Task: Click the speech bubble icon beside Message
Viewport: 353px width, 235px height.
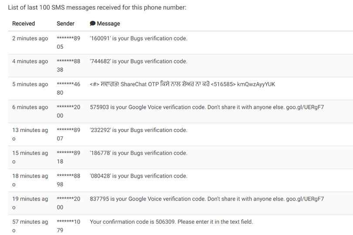Action: [92, 23]
